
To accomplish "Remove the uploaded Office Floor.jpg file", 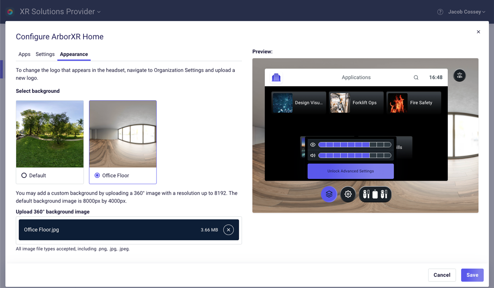I will [x=228, y=230].
